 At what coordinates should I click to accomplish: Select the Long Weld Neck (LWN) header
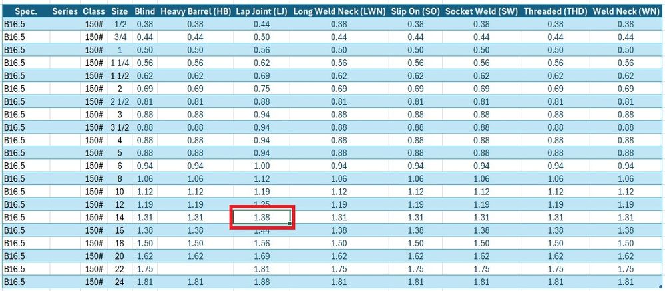click(339, 11)
